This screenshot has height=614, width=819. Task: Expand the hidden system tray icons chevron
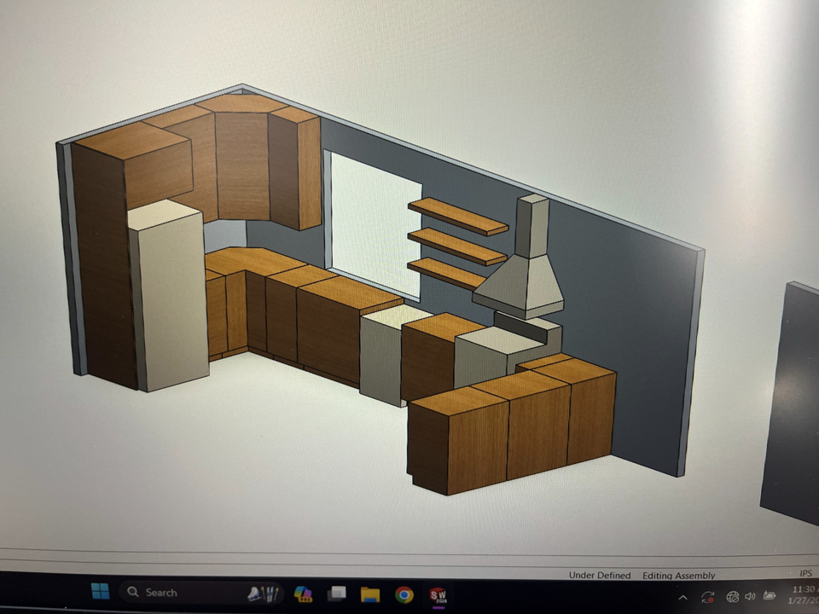coord(682,598)
